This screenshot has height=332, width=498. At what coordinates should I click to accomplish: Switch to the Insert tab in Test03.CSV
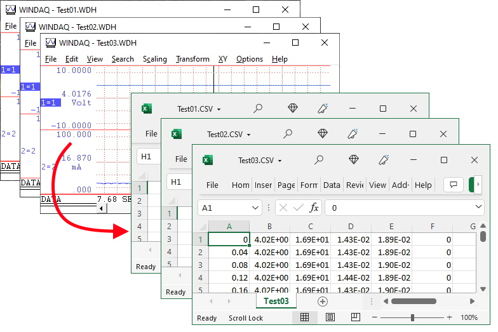263,185
